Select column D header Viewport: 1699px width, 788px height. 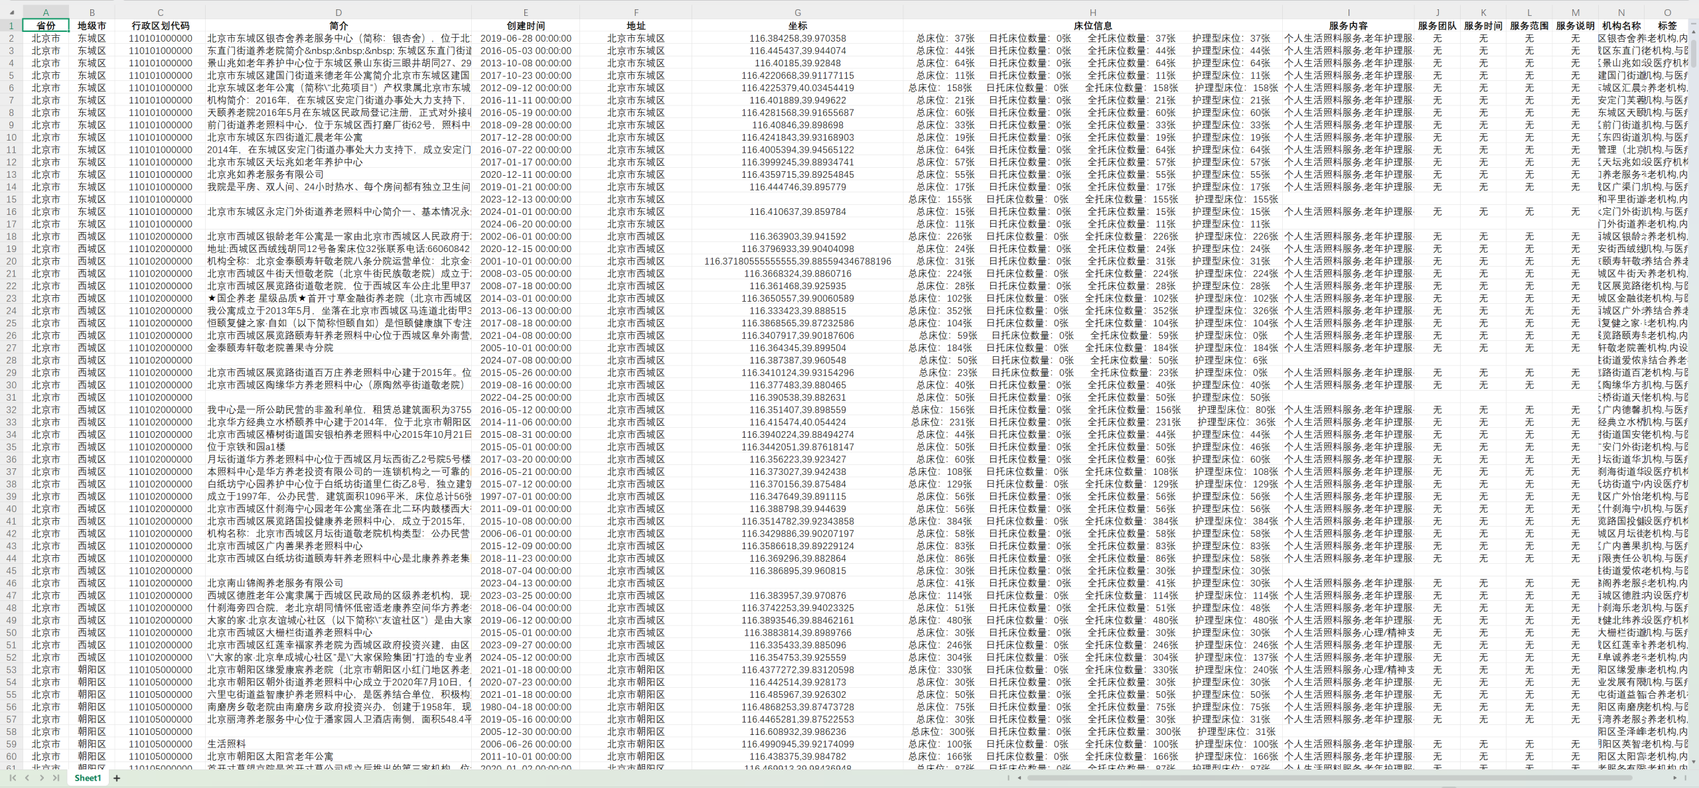pos(338,12)
